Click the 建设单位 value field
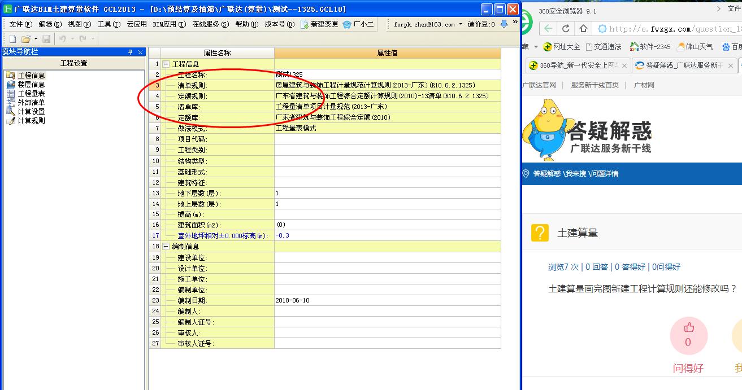Image resolution: width=742 pixels, height=390 pixels. tap(388, 257)
